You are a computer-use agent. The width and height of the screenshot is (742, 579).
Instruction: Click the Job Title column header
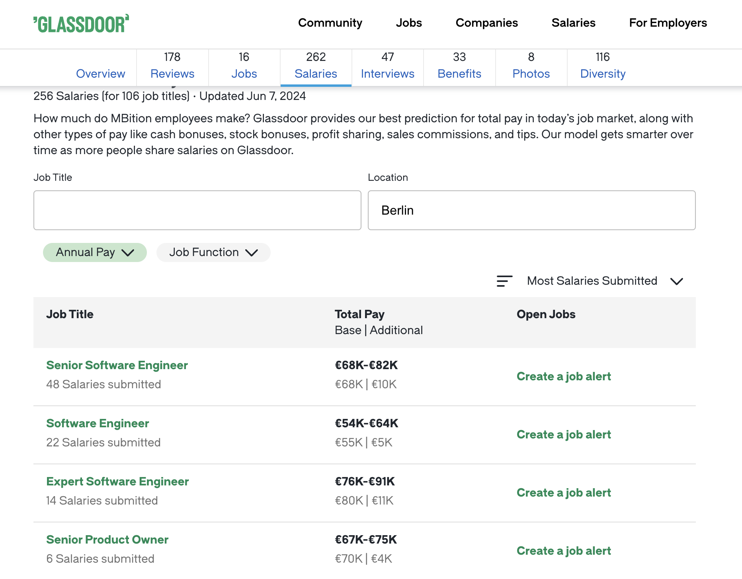70,314
